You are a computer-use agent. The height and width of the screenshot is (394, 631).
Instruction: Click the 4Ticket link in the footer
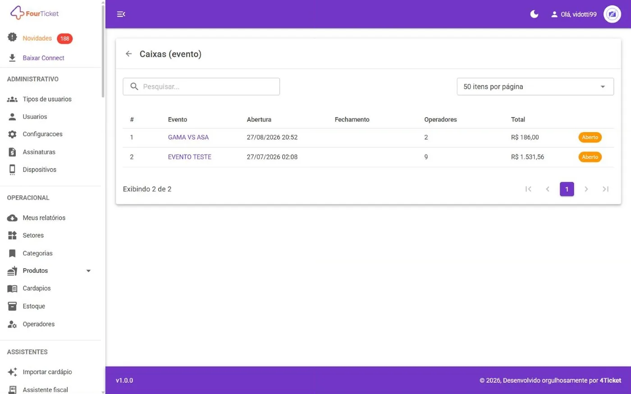610,380
